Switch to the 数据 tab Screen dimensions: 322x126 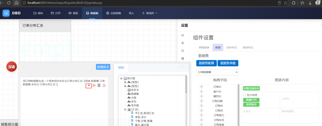click(218, 47)
